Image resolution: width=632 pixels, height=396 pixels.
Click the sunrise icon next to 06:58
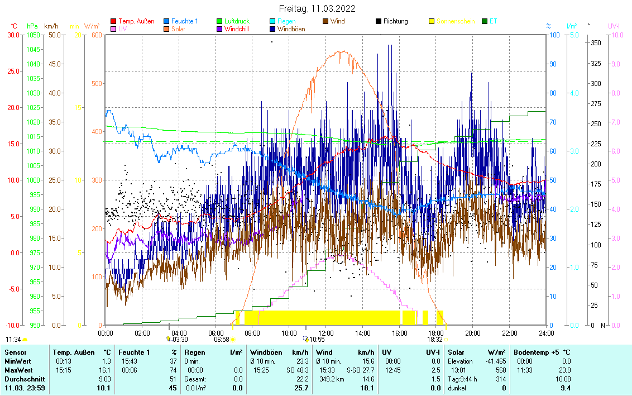click(x=233, y=339)
